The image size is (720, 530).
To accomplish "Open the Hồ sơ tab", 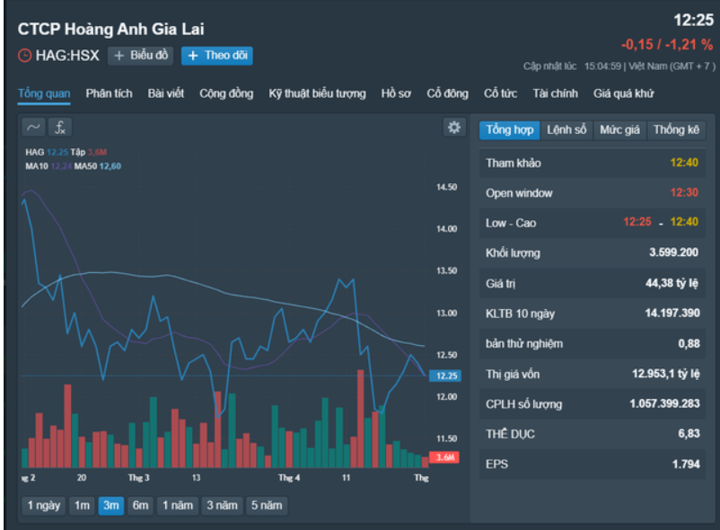I will click(396, 93).
